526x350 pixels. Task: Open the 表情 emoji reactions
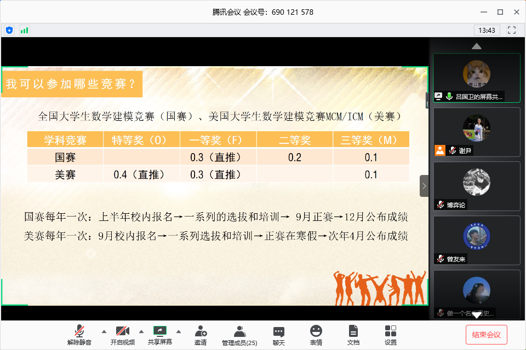pos(316,335)
